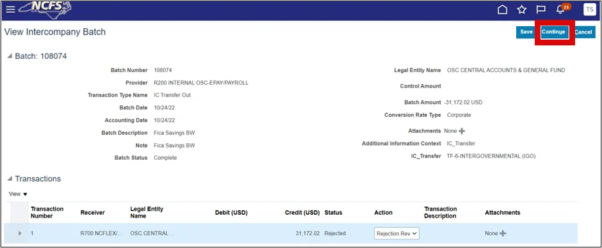Click the Status column header
Viewport: 602px width, 248px height.
(x=333, y=212)
